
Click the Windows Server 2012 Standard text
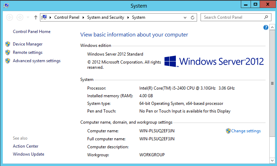click(x=115, y=54)
